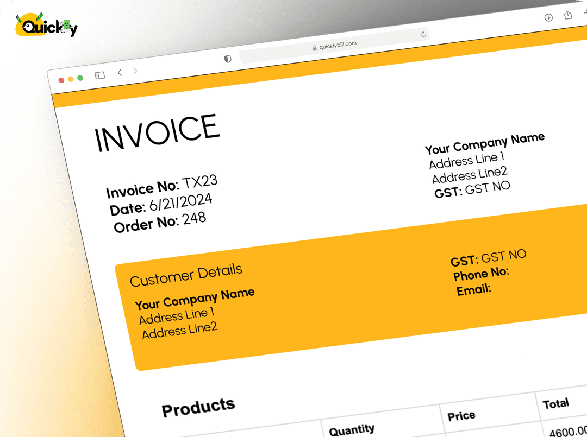This screenshot has width=587, height=437.
Task: Go forward with the browser forward chevron
Action: [135, 71]
